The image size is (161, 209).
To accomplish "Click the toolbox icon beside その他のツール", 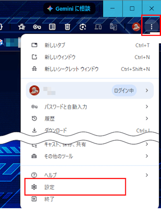I will [34, 156].
